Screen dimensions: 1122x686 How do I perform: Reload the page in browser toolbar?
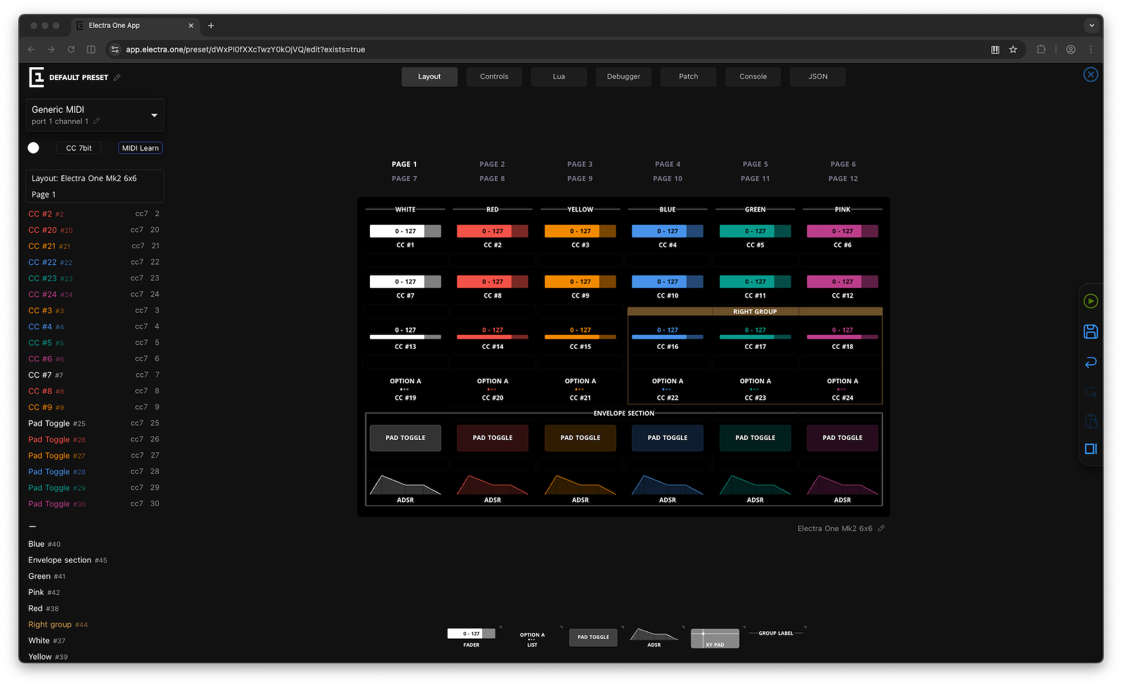coord(71,50)
